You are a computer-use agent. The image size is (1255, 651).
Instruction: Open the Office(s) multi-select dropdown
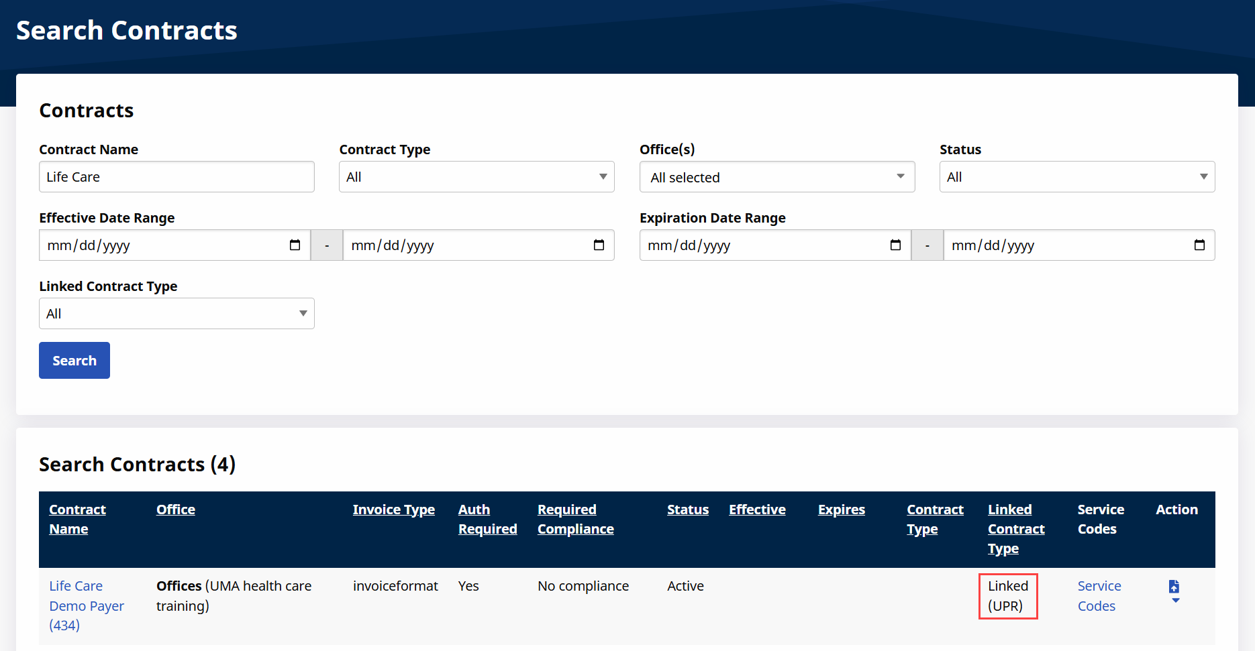click(x=776, y=177)
